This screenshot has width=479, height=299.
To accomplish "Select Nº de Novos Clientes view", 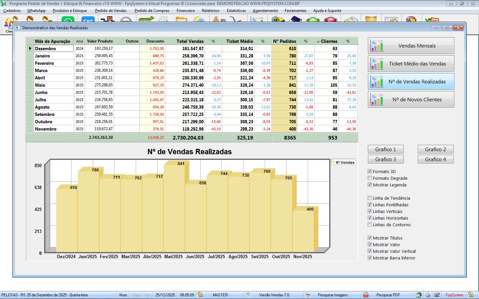I will pos(411,100).
